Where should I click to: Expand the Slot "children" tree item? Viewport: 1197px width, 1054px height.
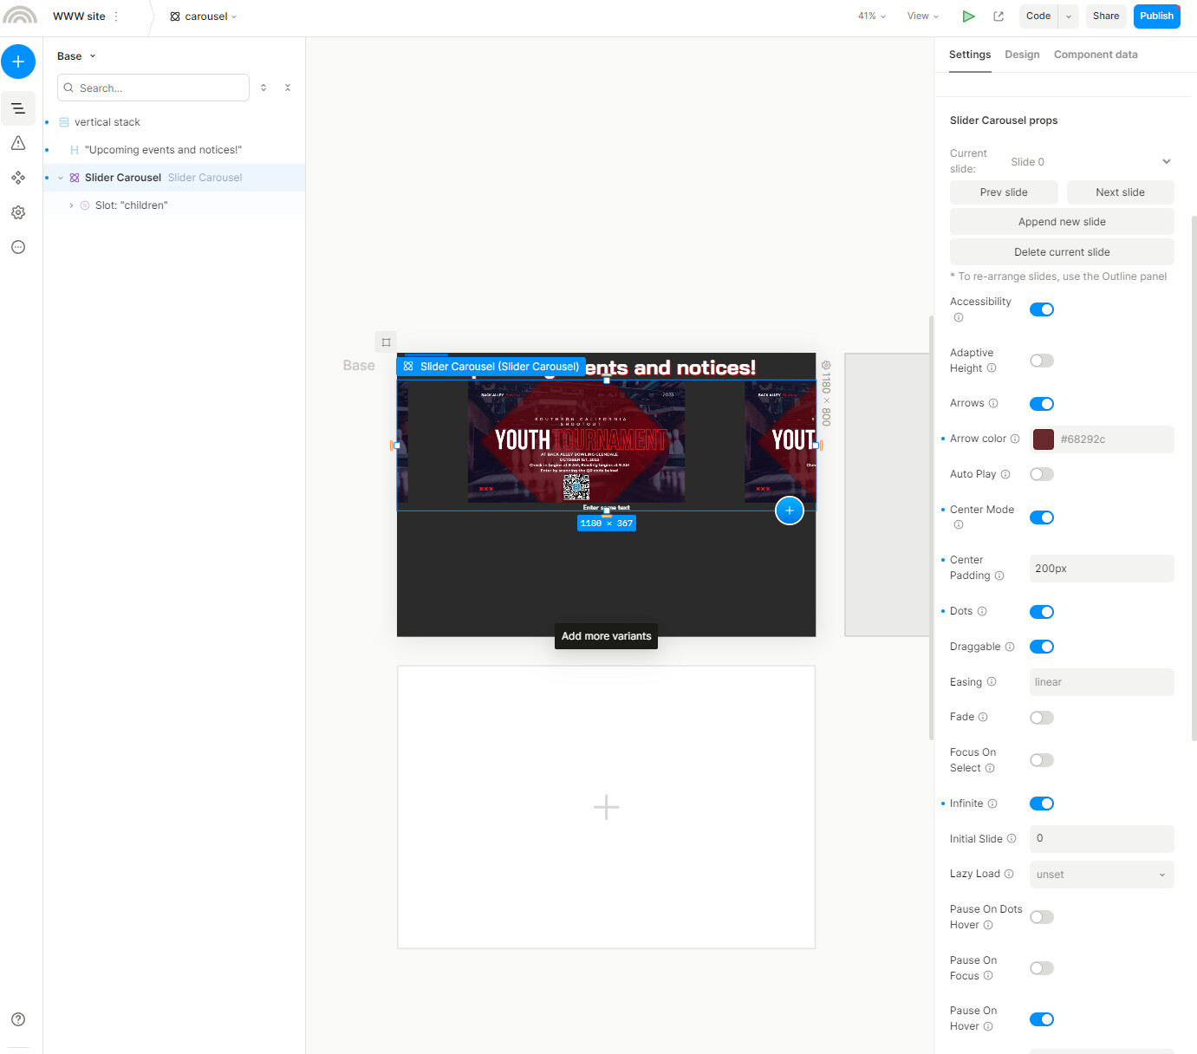(x=71, y=205)
